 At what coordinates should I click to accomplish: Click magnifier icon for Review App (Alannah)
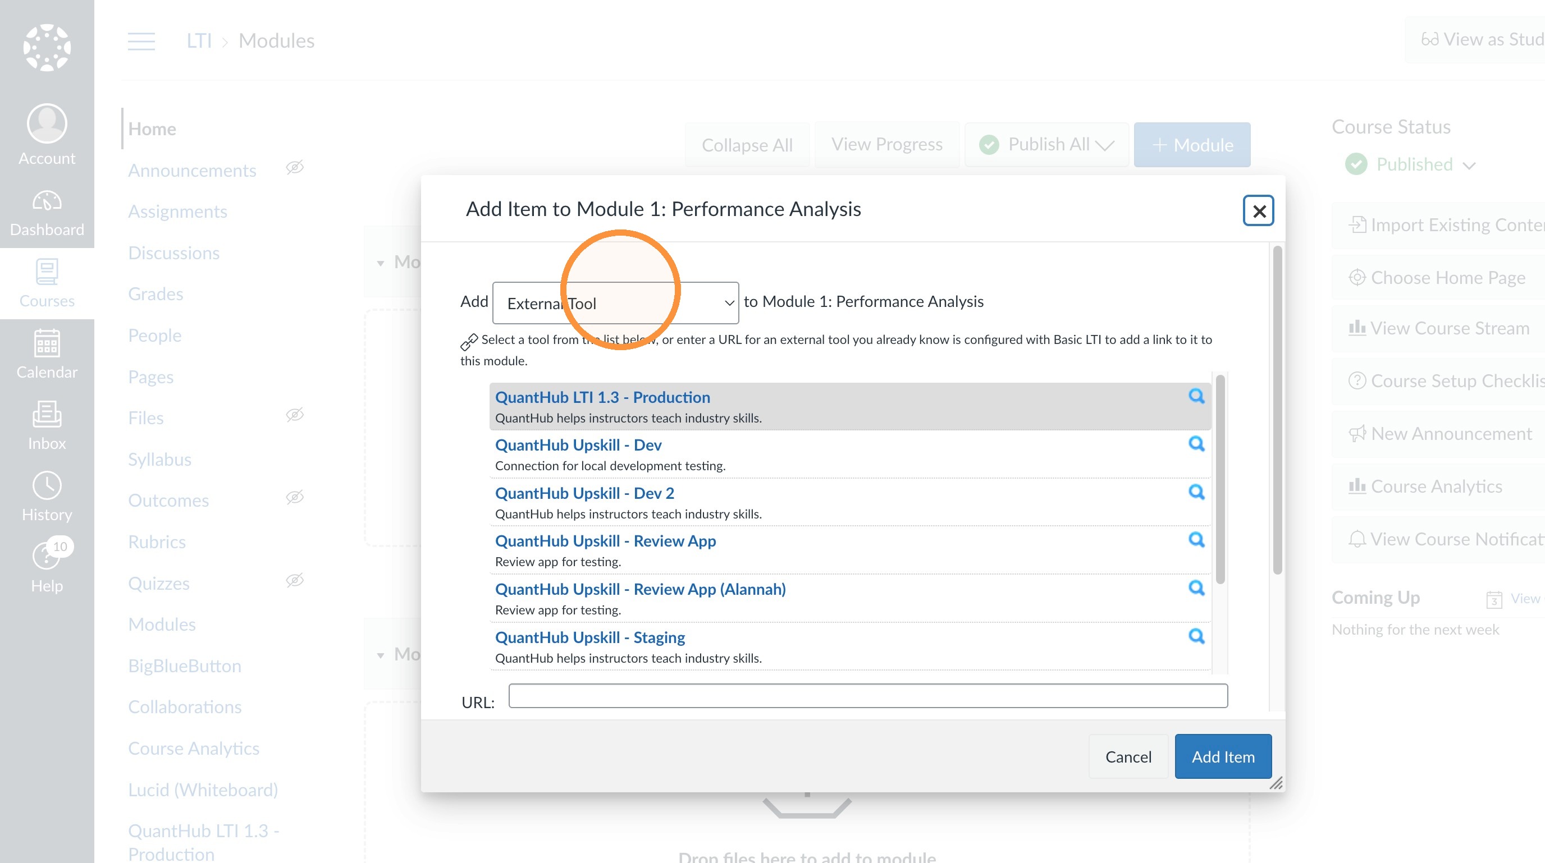coord(1196,589)
